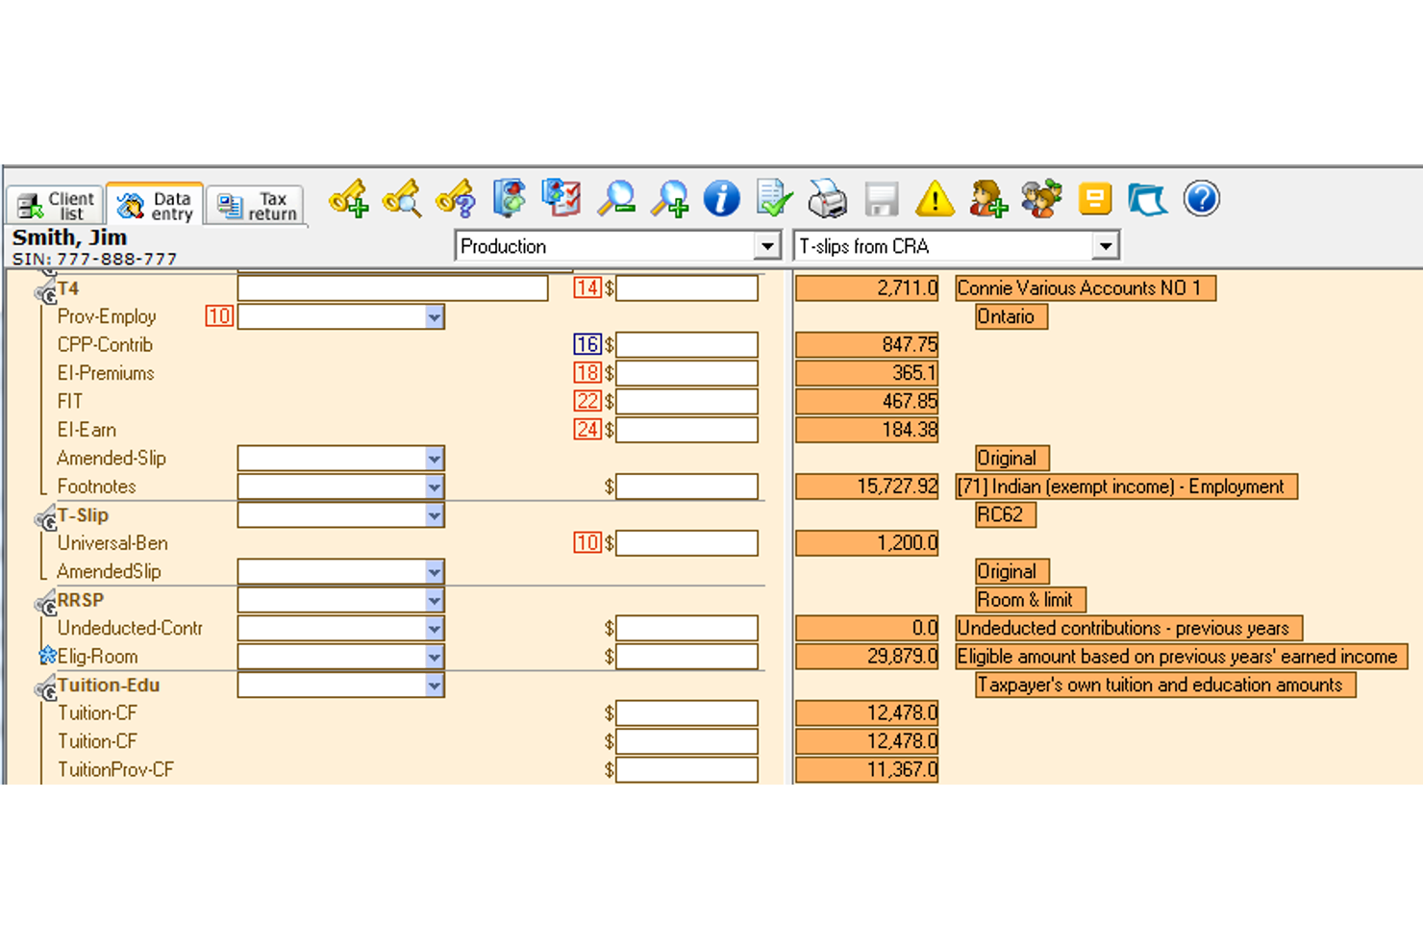Click the group icon beside RRSP

45,603
